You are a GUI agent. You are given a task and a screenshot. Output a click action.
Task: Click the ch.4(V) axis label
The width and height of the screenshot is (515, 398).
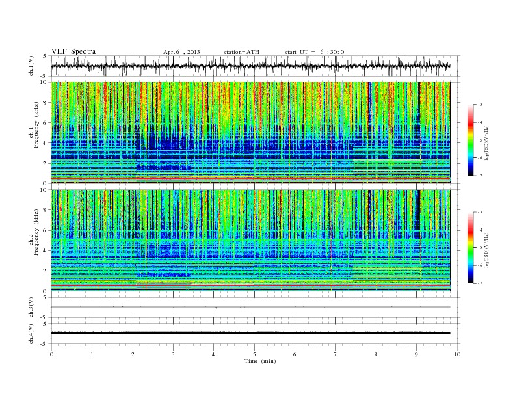(x=31, y=334)
